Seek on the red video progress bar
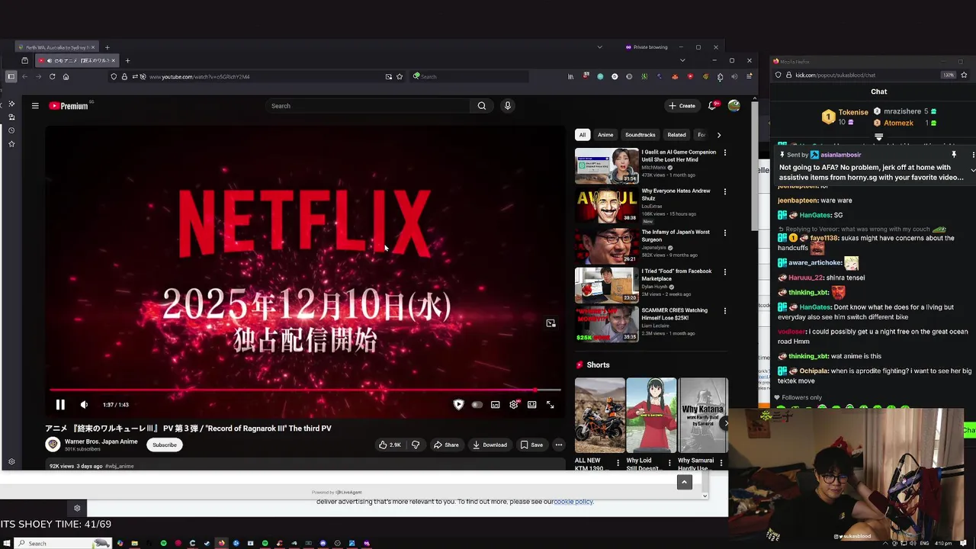976x549 pixels. click(x=305, y=390)
